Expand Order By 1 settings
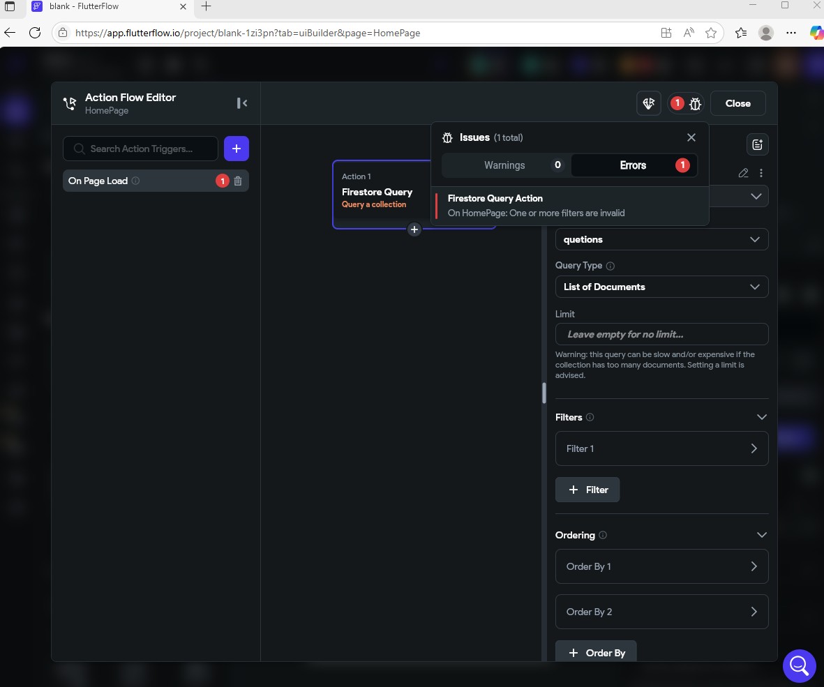The height and width of the screenshot is (687, 824). tap(661, 566)
